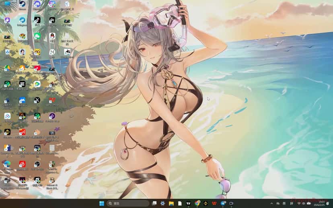Switch to Google Chrome in taskbar
This screenshot has width=333, height=208.
197,204
